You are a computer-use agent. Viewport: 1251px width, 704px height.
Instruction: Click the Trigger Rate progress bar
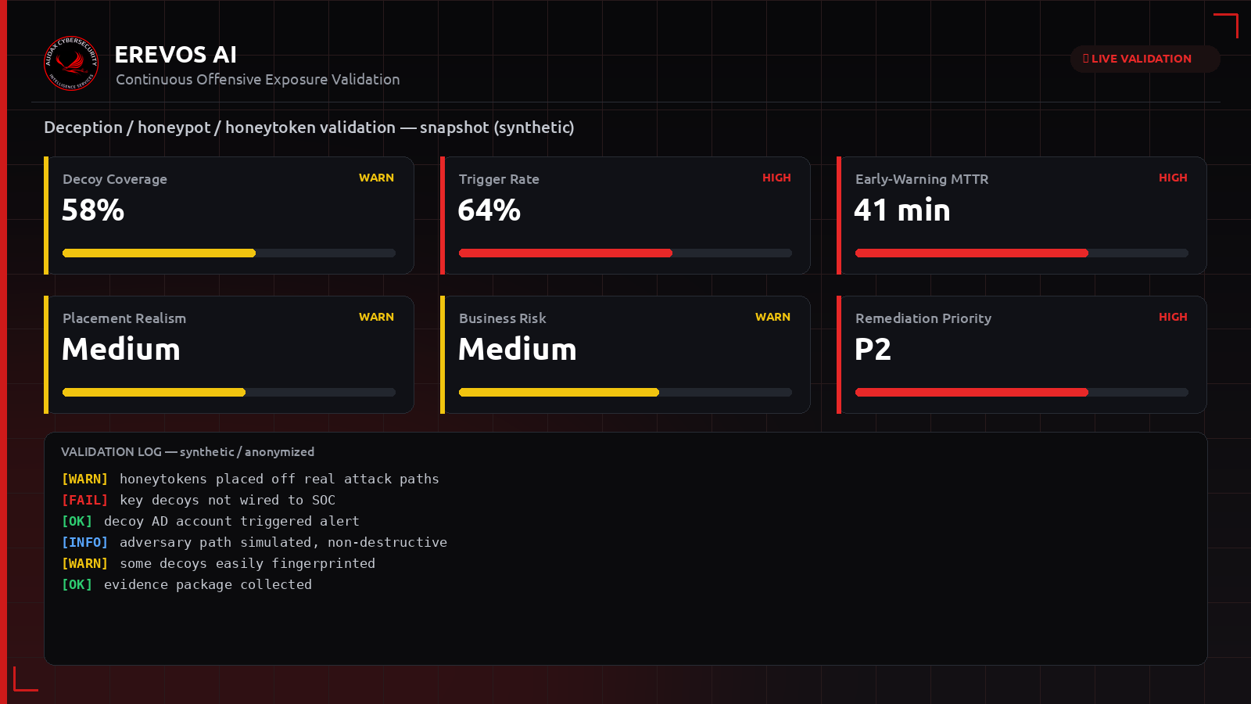click(x=625, y=253)
